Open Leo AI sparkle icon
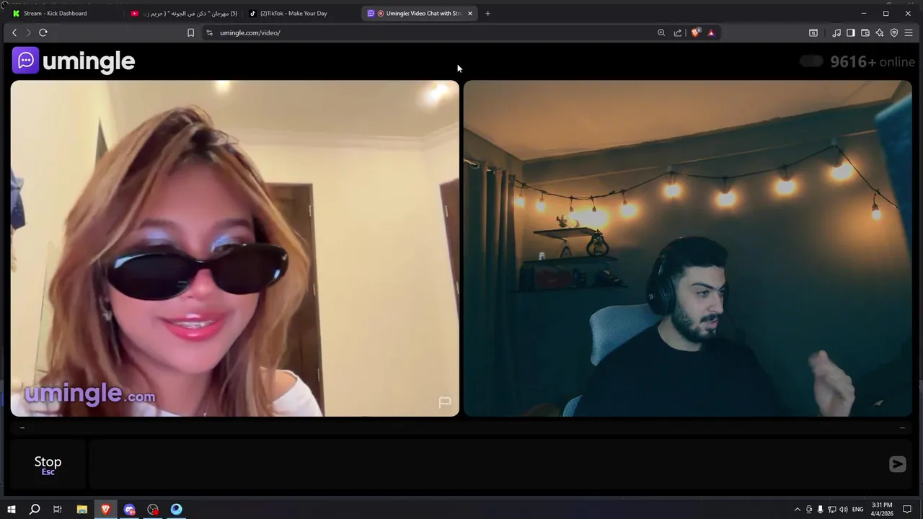 click(x=880, y=32)
